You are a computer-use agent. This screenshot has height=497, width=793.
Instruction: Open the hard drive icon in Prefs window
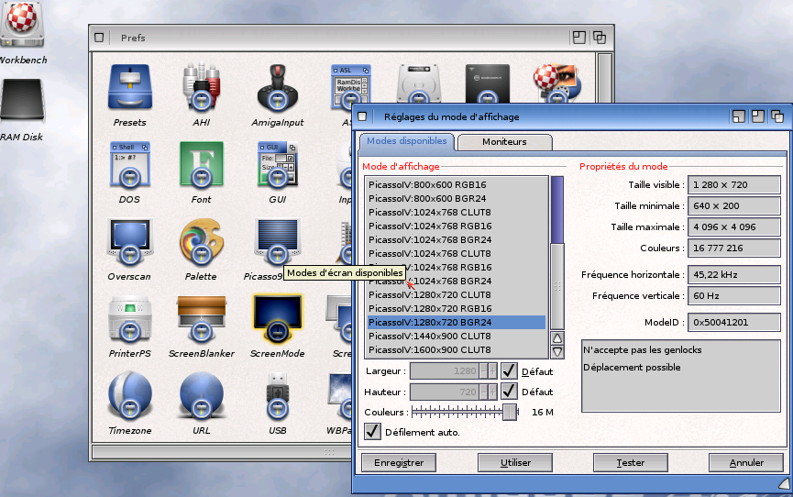418,83
